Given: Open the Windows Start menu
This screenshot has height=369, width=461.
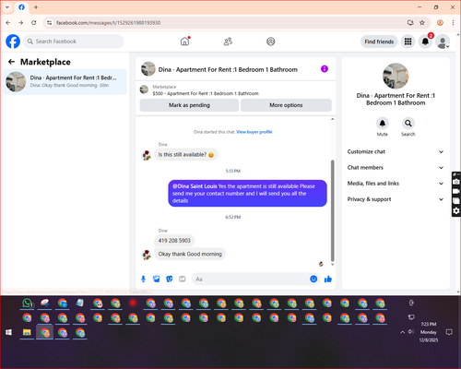Looking at the screenshot, I should click(9, 332).
